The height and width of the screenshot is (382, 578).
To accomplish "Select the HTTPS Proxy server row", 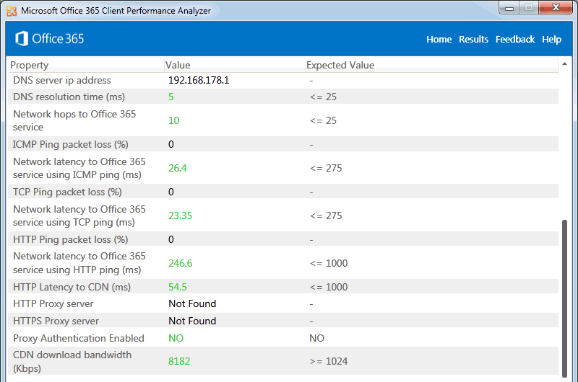I will pos(283,321).
